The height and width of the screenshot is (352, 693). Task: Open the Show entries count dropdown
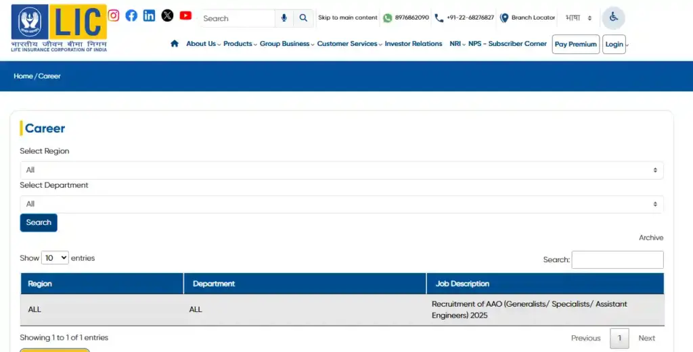pyautogui.click(x=55, y=258)
